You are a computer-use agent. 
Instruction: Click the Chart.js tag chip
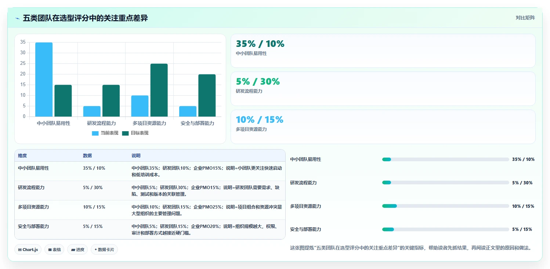tap(28, 250)
